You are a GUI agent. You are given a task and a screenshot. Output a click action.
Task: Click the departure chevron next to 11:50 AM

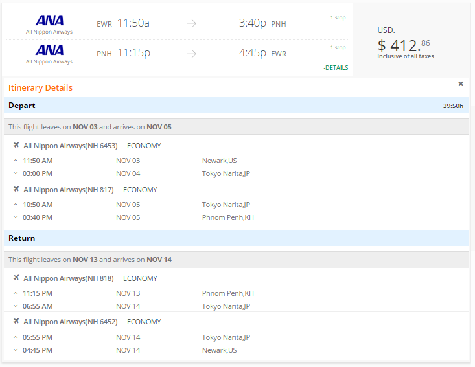(x=16, y=161)
